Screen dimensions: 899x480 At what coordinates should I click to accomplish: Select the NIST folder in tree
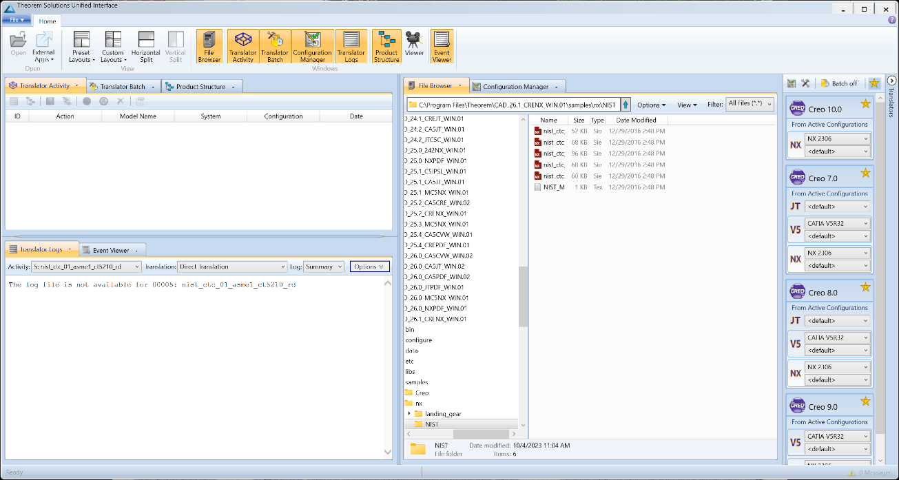[432, 424]
